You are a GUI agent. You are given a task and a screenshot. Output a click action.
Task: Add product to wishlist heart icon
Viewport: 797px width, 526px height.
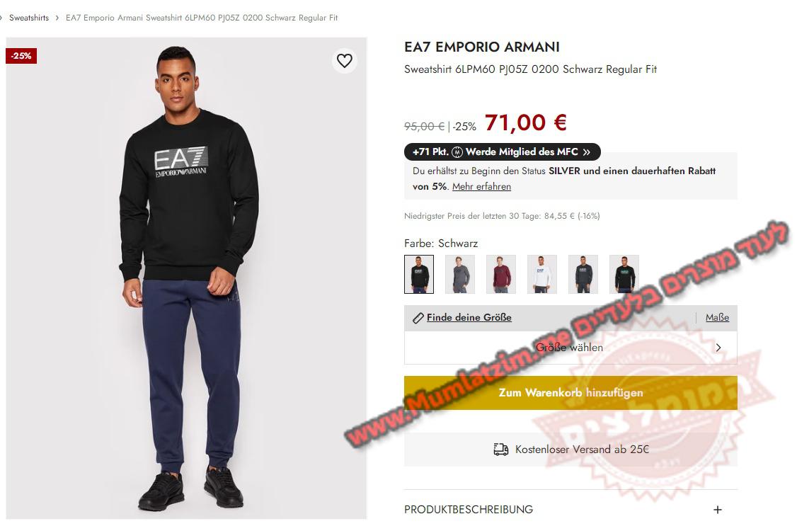point(345,61)
